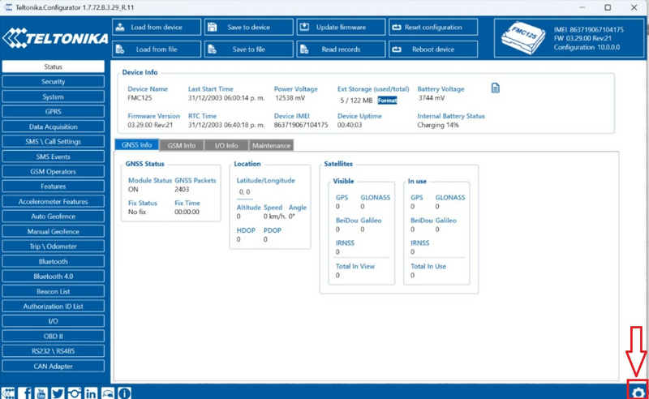This screenshot has height=399, width=649.
Task: Open the community forum chat icon
Action: tap(108, 393)
